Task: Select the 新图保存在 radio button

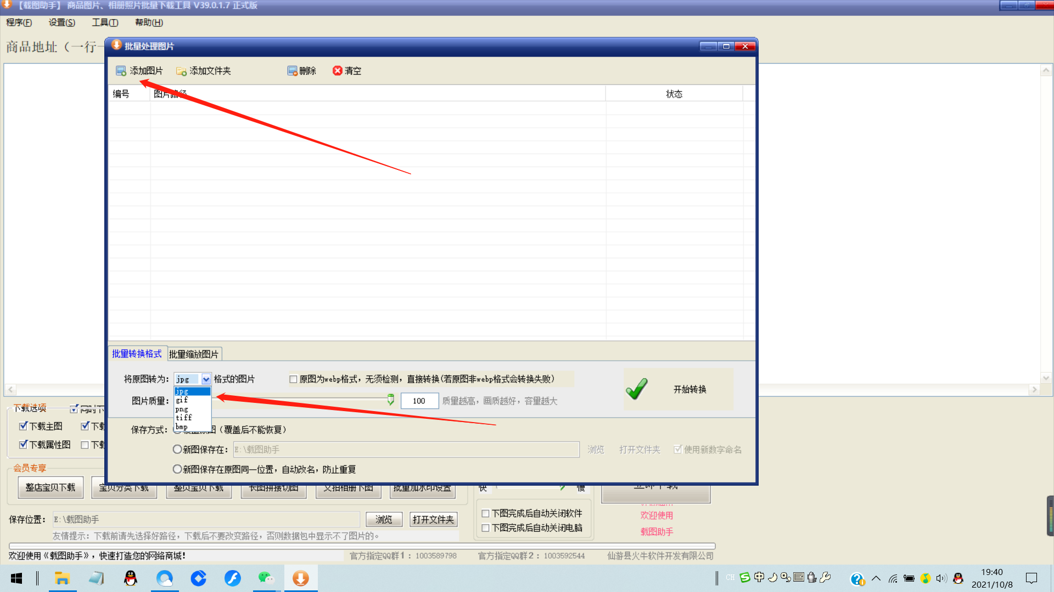Action: click(x=177, y=449)
